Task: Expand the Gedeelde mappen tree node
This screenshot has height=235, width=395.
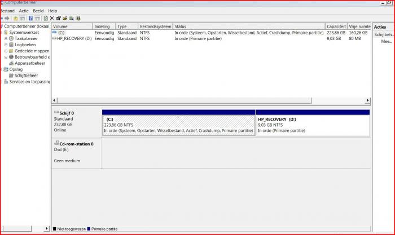Action: 6,51
